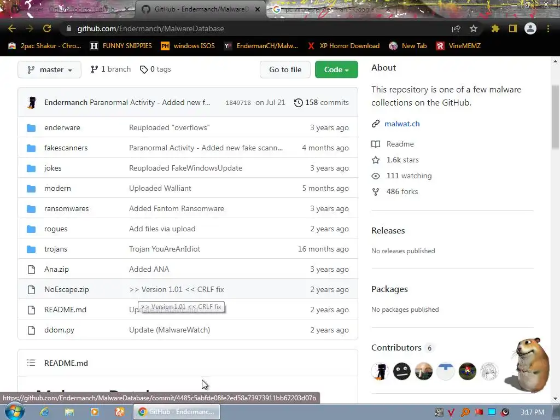Viewport: 560px width, 420px height.
Task: Launch Internet Explorer from the taskbar
Action: click(44, 412)
